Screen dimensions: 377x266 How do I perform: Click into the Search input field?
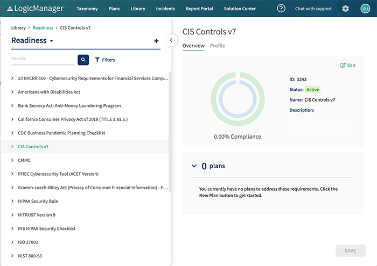tap(43, 59)
